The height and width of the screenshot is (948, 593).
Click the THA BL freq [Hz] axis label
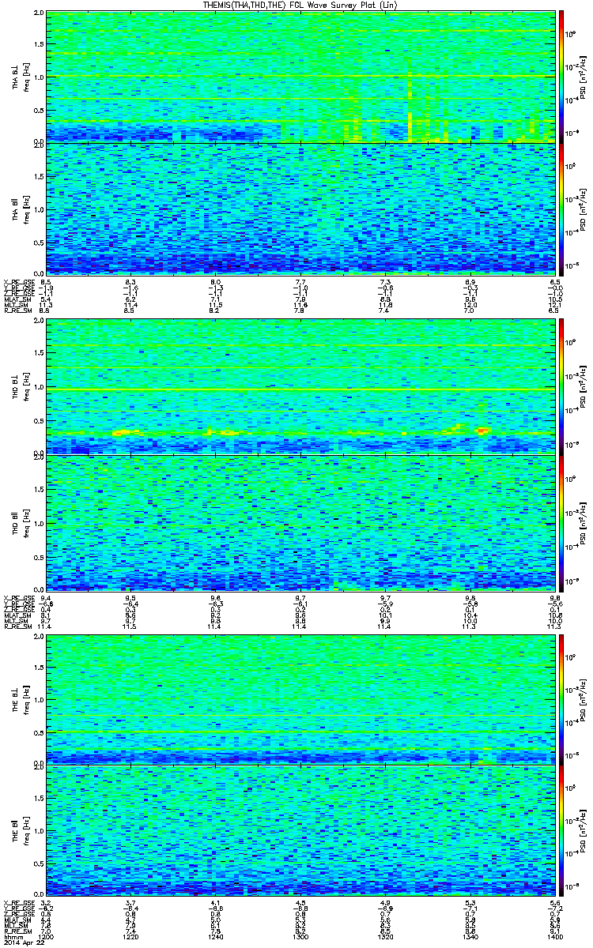point(25,77)
